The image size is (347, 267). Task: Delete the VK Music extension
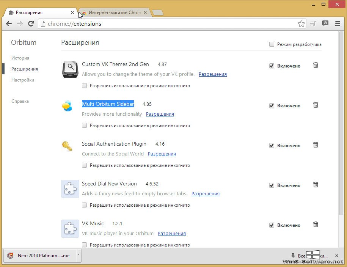coord(316,225)
